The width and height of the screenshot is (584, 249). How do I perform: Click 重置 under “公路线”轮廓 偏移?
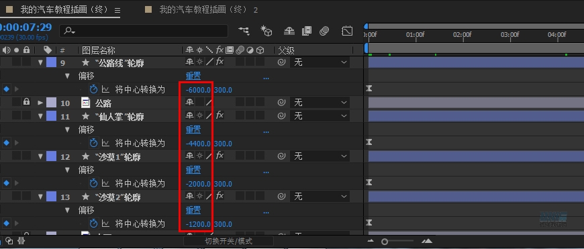pyautogui.click(x=193, y=76)
